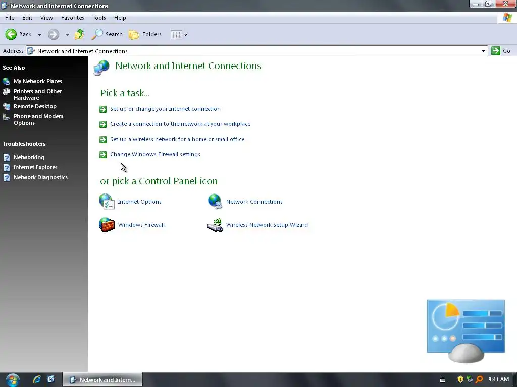Image resolution: width=517 pixels, height=387 pixels.
Task: Open the Favorites menu
Action: [72, 18]
